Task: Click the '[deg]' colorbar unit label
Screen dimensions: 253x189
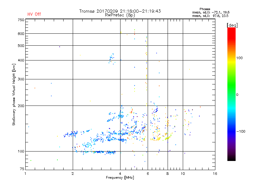Action: (x=232, y=25)
